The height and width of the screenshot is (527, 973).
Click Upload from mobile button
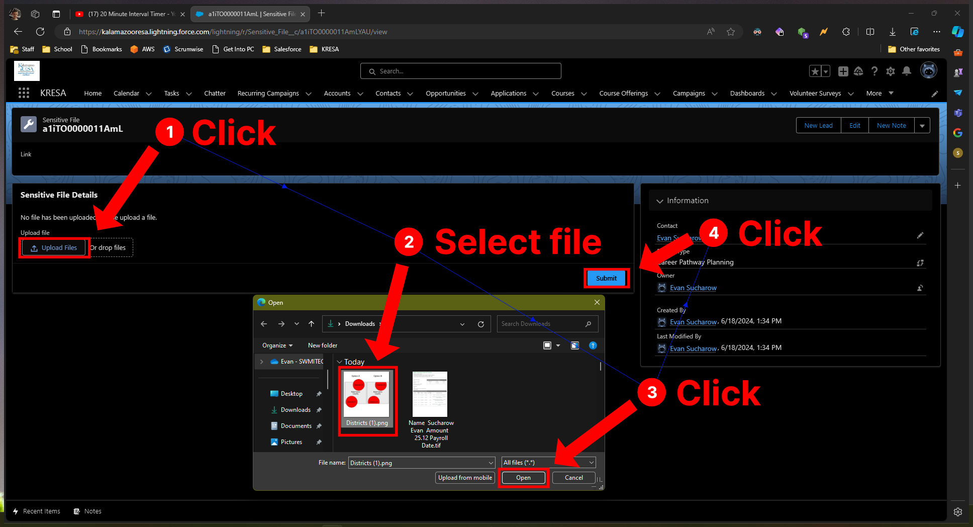pos(465,478)
